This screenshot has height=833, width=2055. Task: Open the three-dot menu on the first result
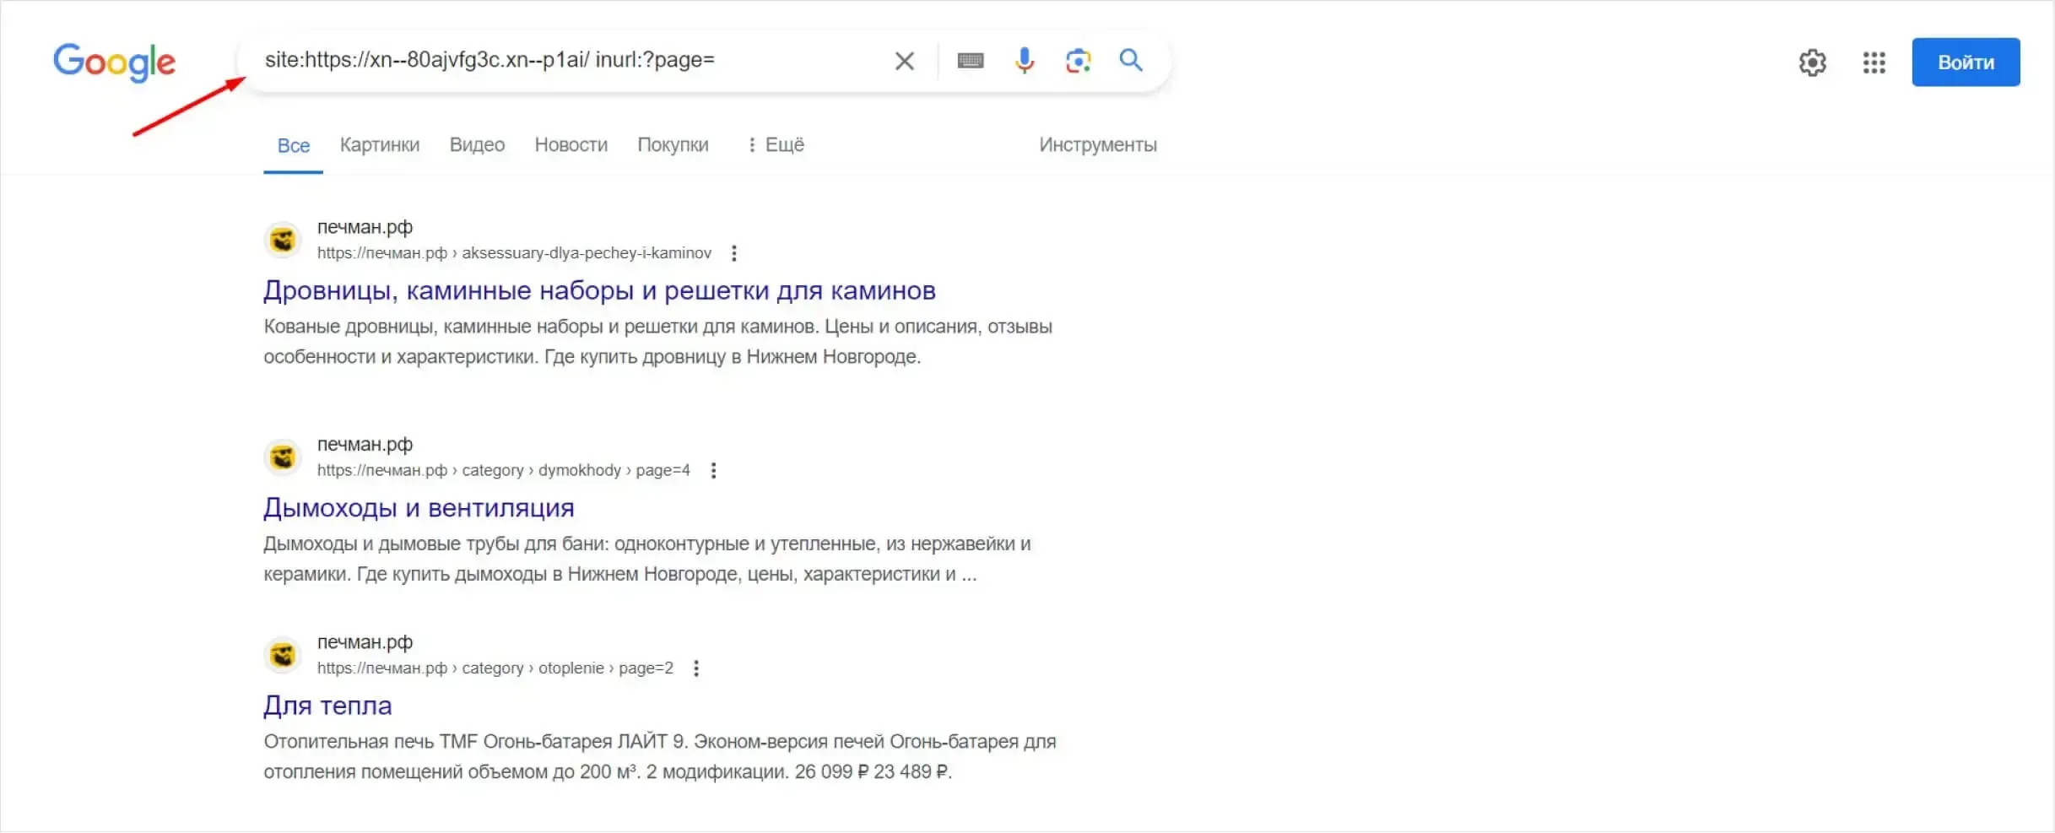pos(734,252)
